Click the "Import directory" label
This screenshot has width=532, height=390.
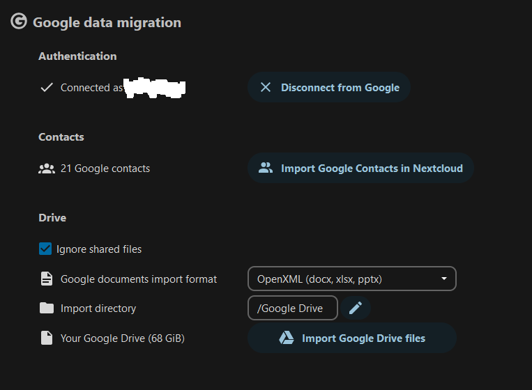tap(98, 309)
